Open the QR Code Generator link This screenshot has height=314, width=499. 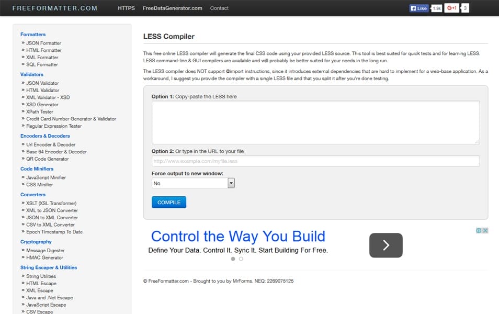pos(48,159)
